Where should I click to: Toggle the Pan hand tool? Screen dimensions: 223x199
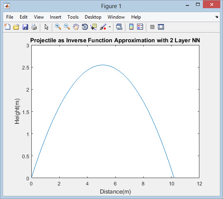(76, 27)
